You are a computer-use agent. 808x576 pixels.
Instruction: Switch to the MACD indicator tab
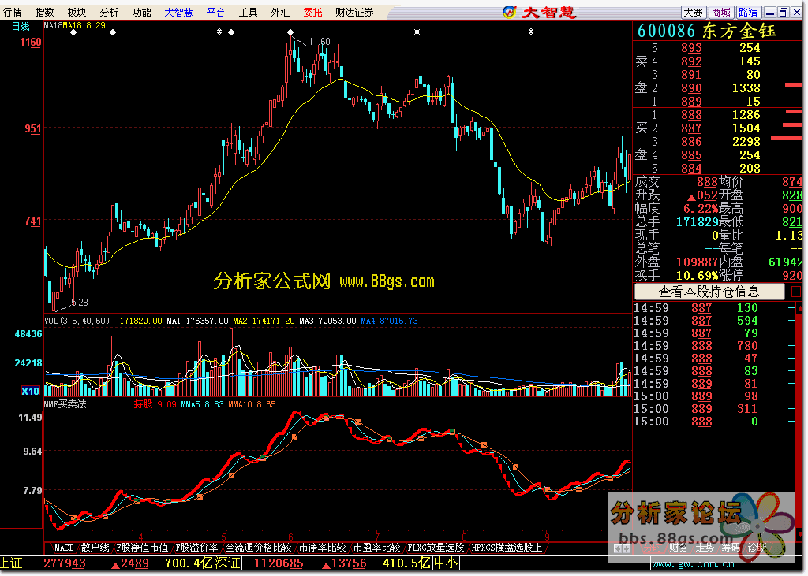(64, 548)
